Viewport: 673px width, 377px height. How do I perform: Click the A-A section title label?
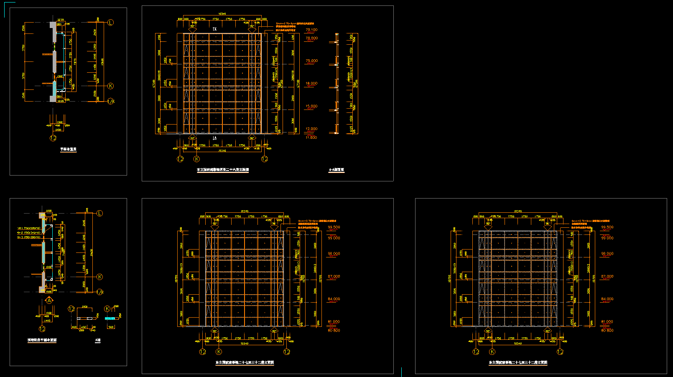336,170
